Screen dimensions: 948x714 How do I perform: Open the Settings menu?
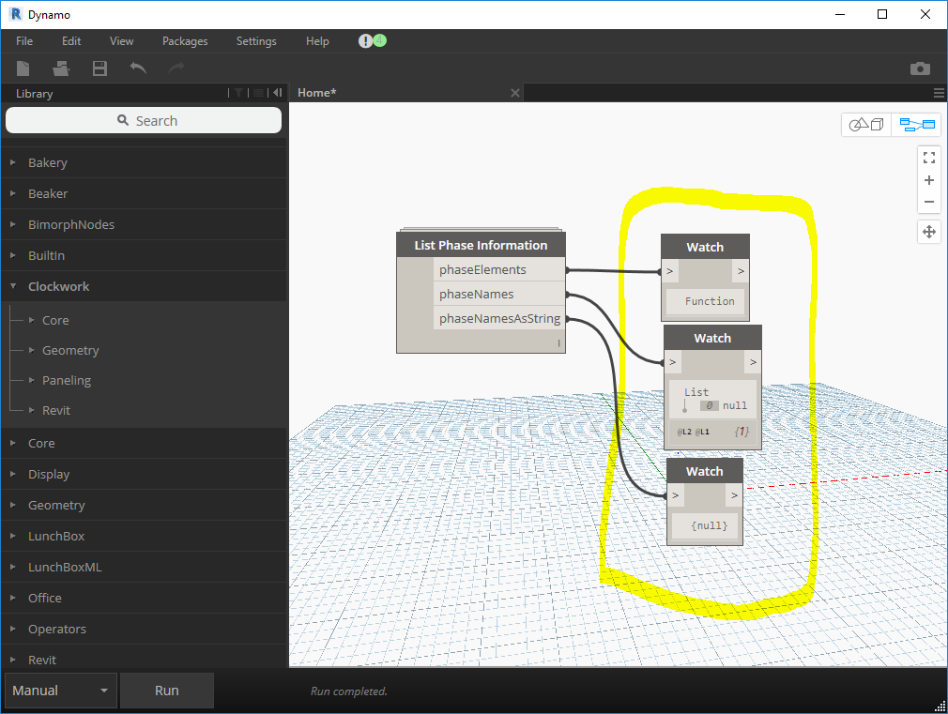(x=256, y=41)
